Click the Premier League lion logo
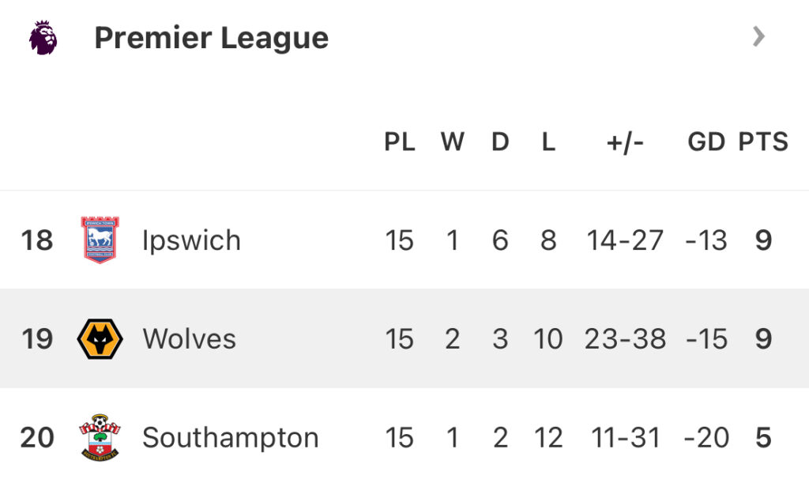 (x=43, y=38)
